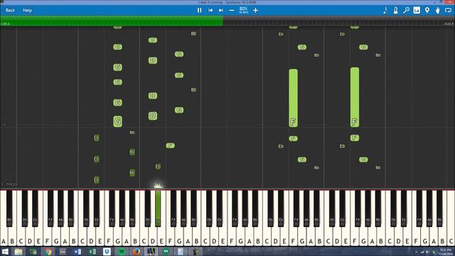Click the highlighted green Eb piano key
Screen dimensions: 455x256
[x=158, y=208]
